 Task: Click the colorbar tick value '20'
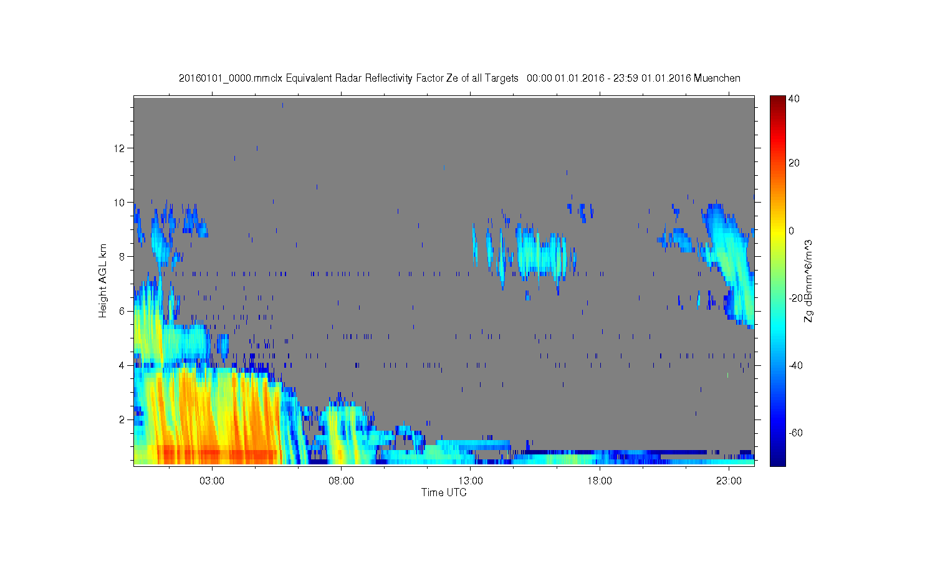point(794,163)
